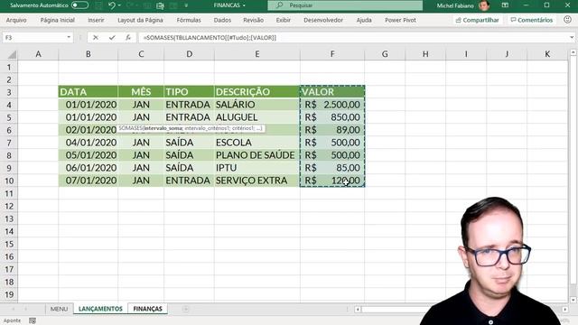Viewport: 578px width, 325px height.
Task: Click the R$ 850,00 value cell
Action: coord(332,117)
